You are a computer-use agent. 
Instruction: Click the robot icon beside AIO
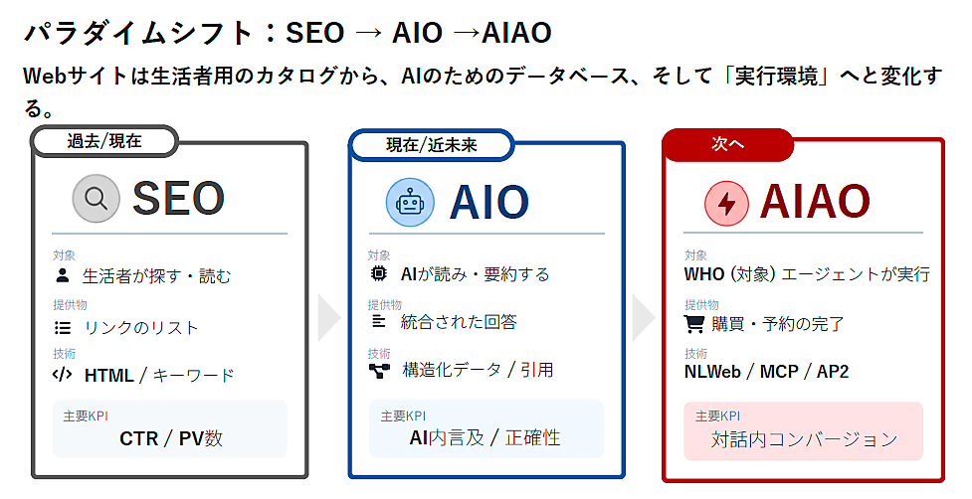tap(410, 202)
